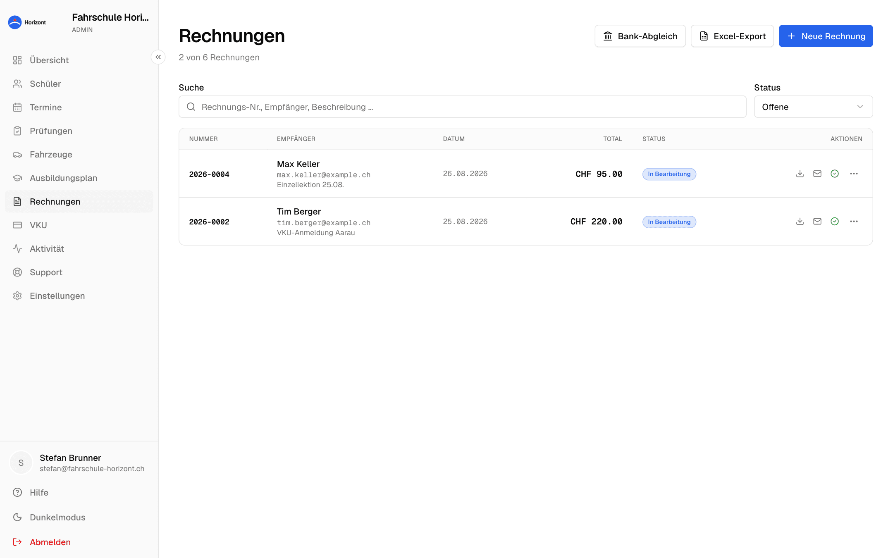The height and width of the screenshot is (558, 893).
Task: Open Einstellungen
Action: coord(79,296)
